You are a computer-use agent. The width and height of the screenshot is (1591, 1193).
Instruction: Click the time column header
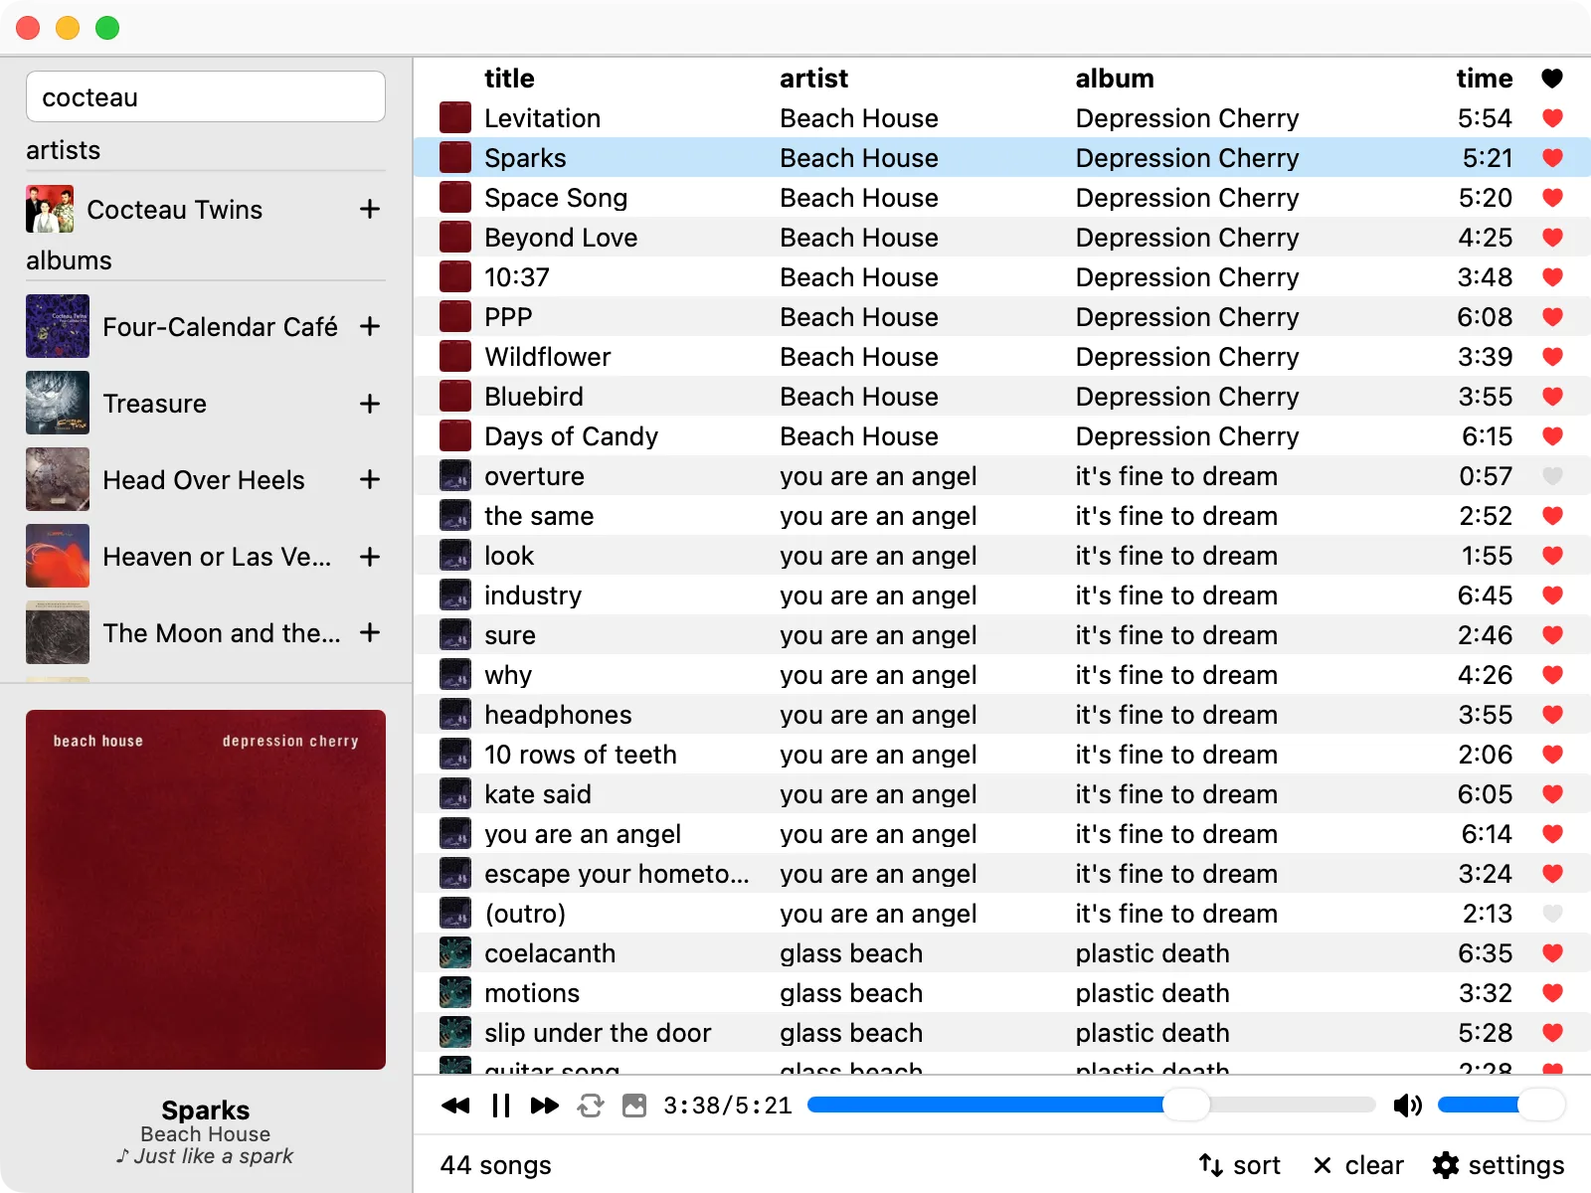pos(1485,78)
